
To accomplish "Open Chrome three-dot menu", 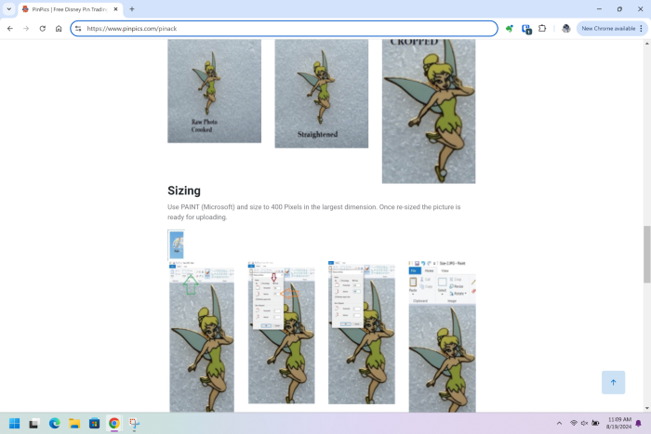I will coord(642,29).
